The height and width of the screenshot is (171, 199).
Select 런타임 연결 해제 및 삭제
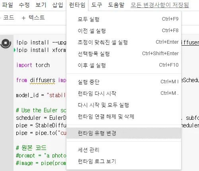coord(124,117)
